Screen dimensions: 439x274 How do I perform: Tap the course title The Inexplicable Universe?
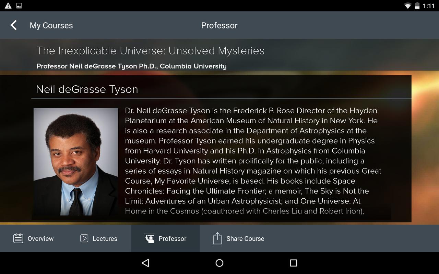[151, 51]
